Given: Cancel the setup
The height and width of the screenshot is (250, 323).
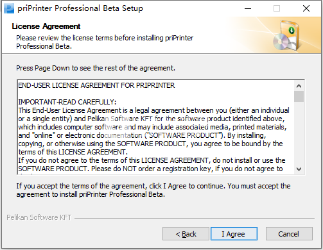Looking at the screenshot, I should 289,234.
